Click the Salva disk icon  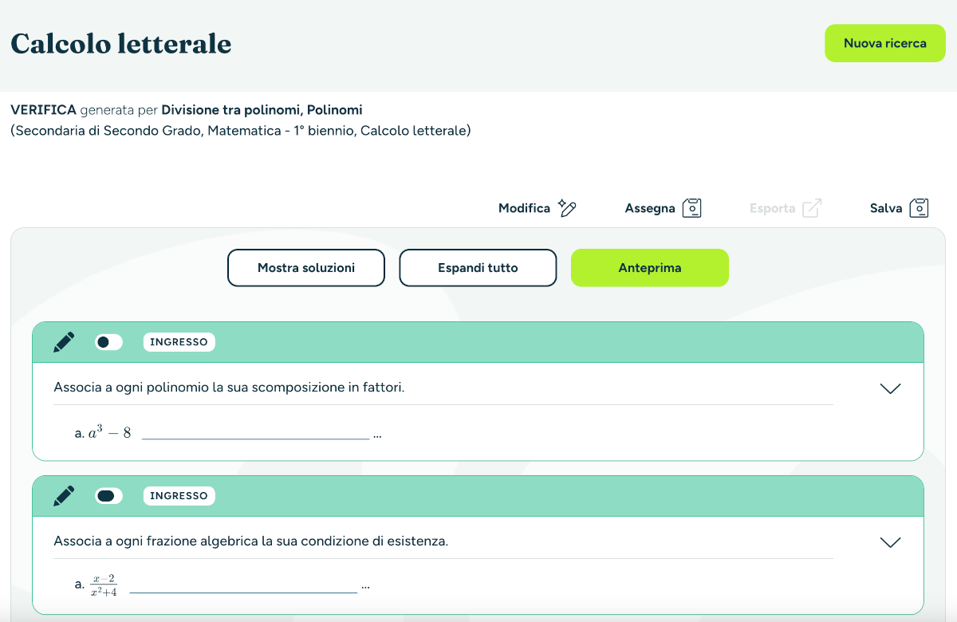[920, 208]
